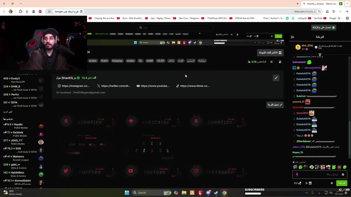Open the YouTube bookmark
This screenshot has height=197, width=351.
pos(320,18)
